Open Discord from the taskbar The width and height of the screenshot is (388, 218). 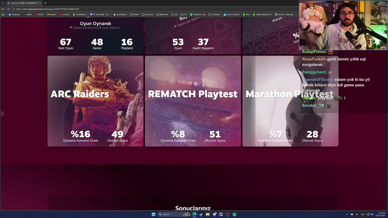click(x=215, y=214)
